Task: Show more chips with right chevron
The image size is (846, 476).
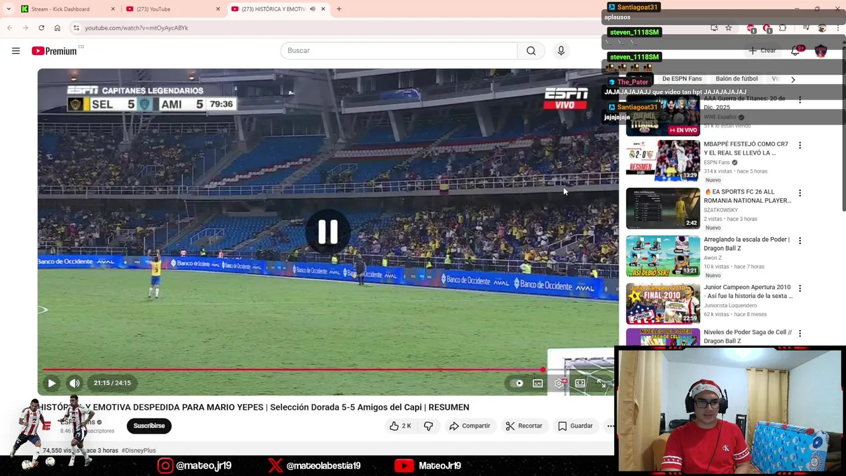Action: point(792,79)
